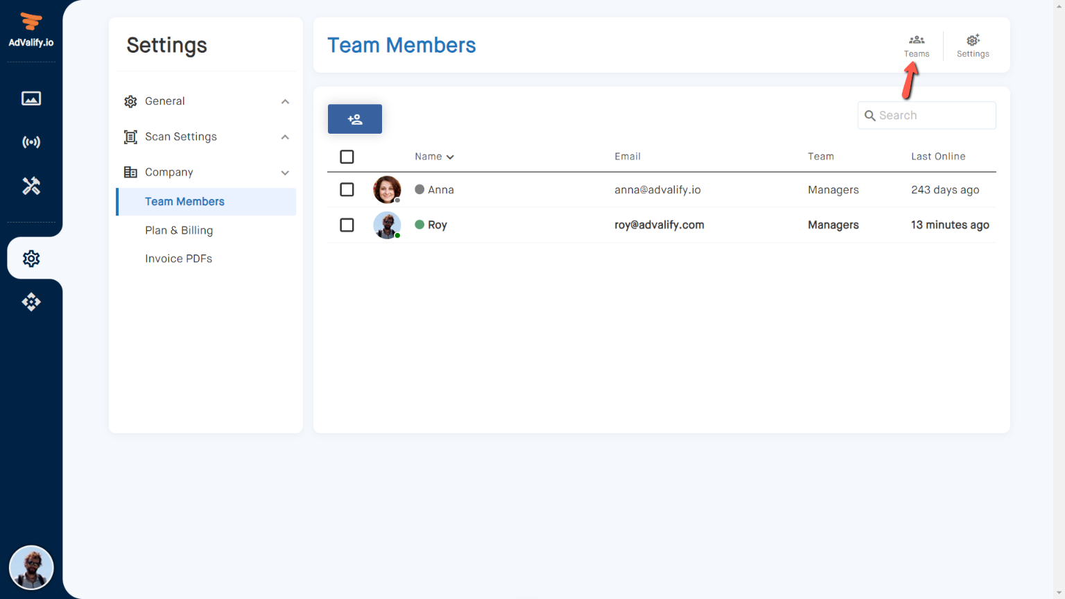Image resolution: width=1065 pixels, height=599 pixels.
Task: Go to Plan & Billing
Action: pos(179,230)
